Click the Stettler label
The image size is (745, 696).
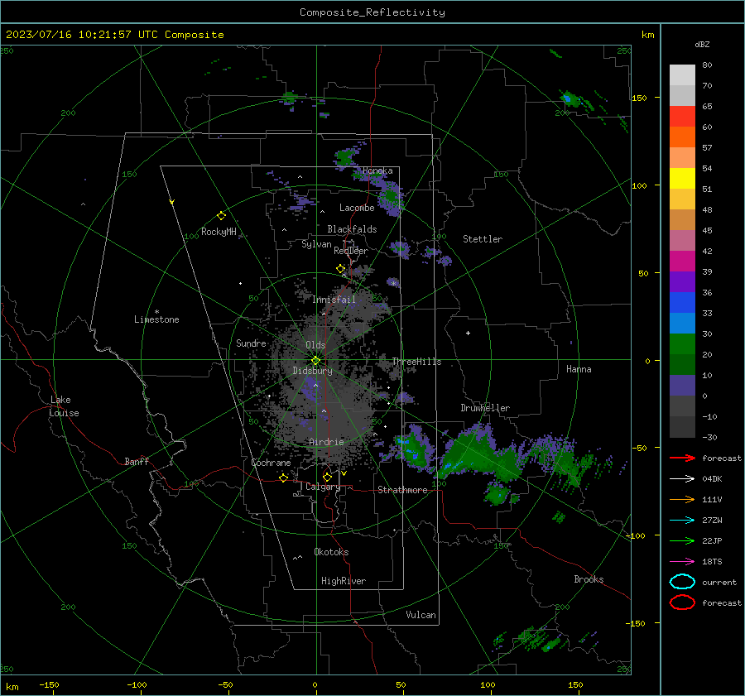click(x=483, y=239)
